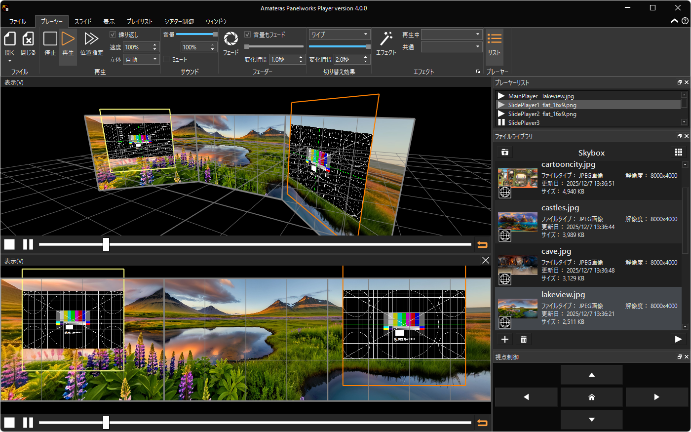Enable the mute (ミュート) checkbox
691x432 pixels.
tap(166, 59)
